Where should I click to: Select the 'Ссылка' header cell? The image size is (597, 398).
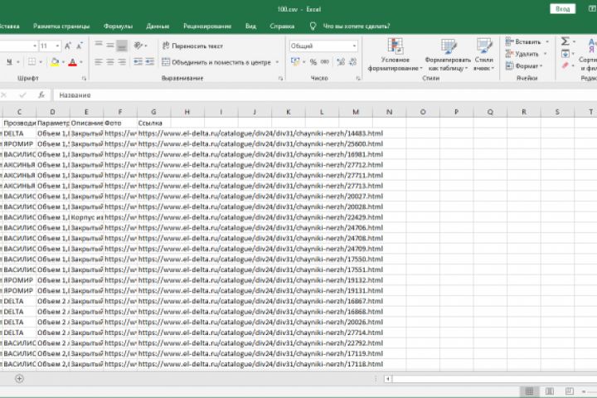[154, 123]
